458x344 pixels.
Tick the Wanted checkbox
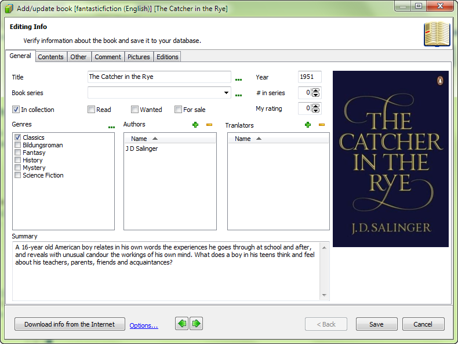(x=135, y=110)
